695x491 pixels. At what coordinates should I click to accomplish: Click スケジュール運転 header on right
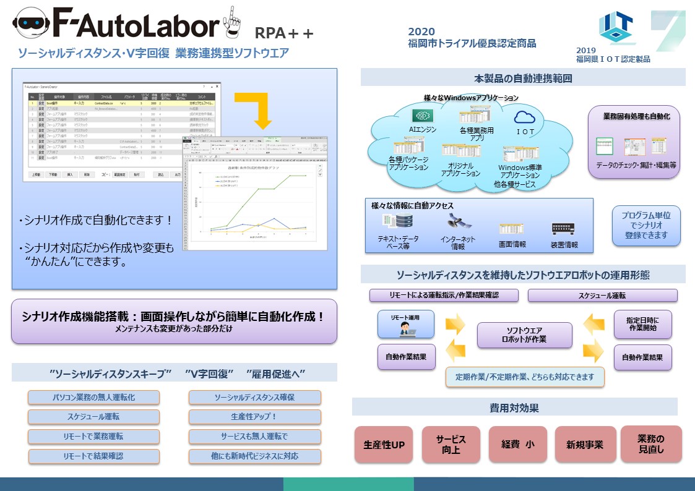pos(602,296)
